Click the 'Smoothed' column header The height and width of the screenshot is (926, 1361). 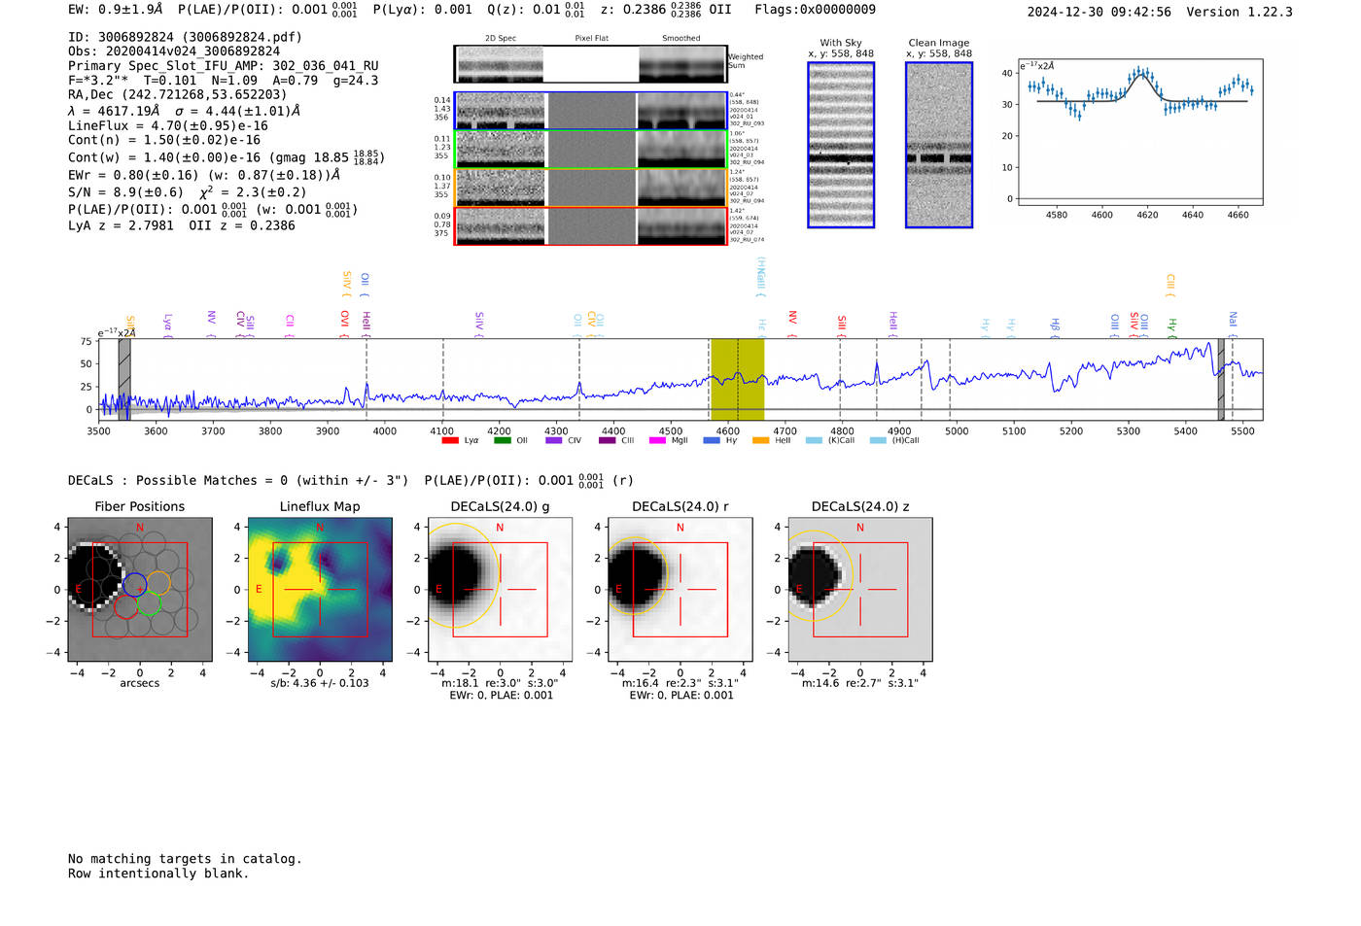click(x=681, y=38)
